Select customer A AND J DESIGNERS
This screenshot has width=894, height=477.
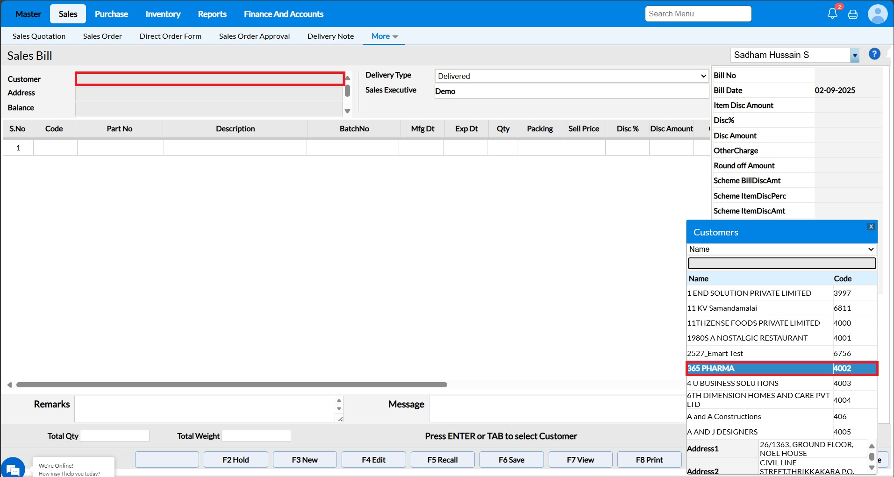coord(781,432)
